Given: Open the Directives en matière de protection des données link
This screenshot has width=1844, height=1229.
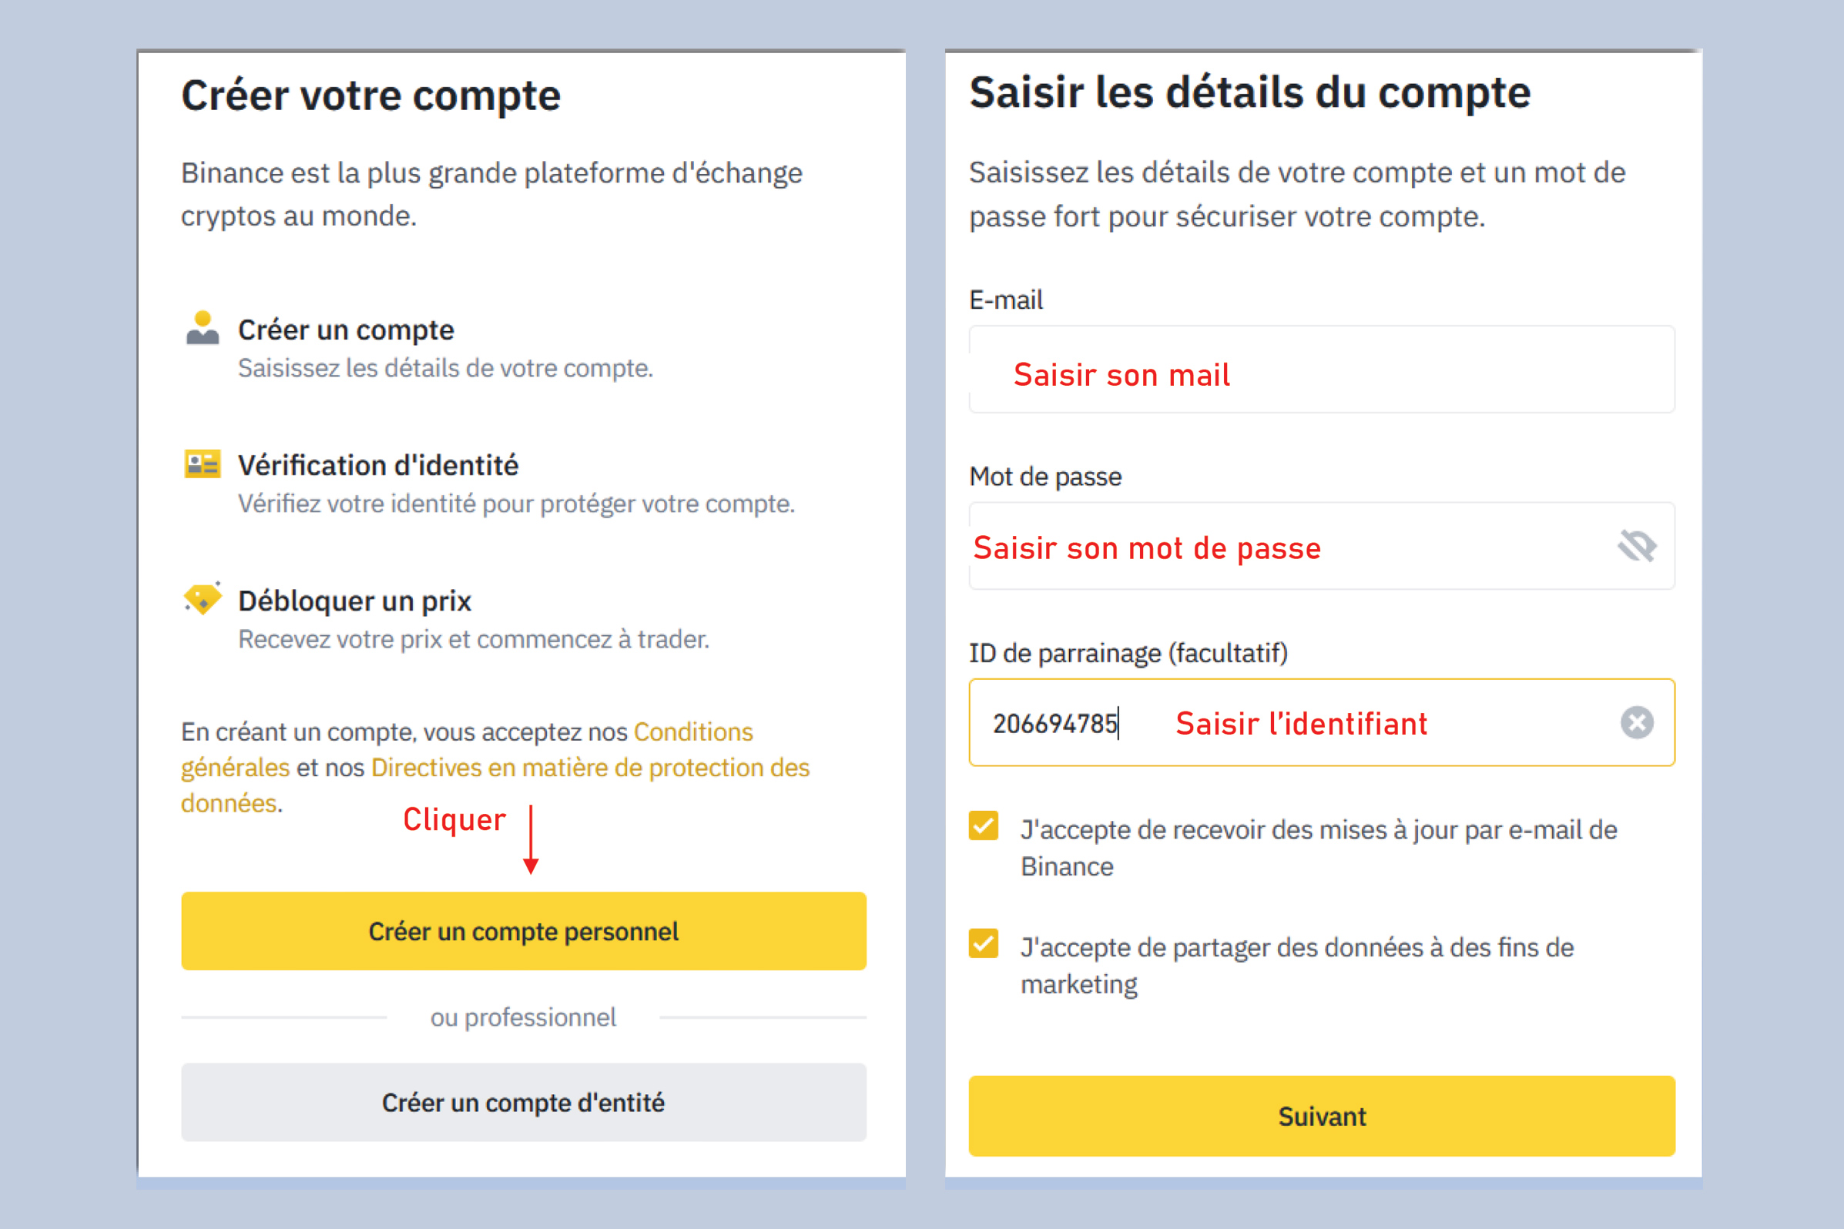Looking at the screenshot, I should tap(590, 769).
